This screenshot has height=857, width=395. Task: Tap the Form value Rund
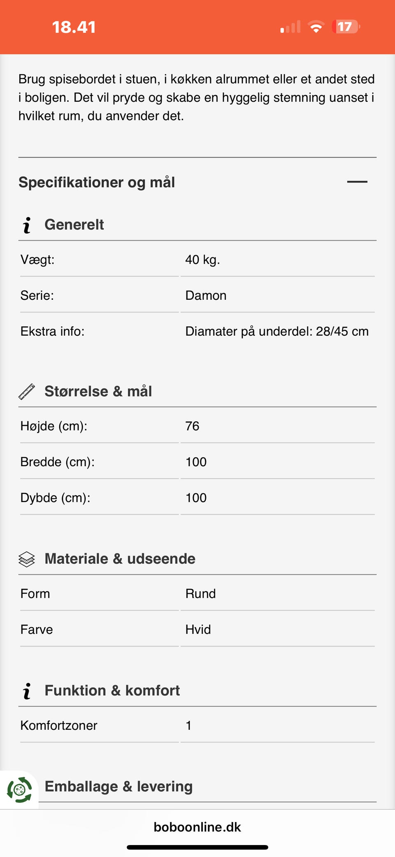pos(200,594)
